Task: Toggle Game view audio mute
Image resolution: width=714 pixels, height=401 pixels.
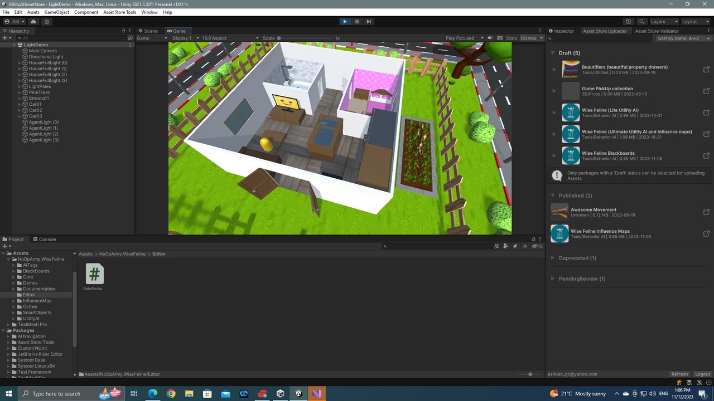Action: [x=490, y=38]
